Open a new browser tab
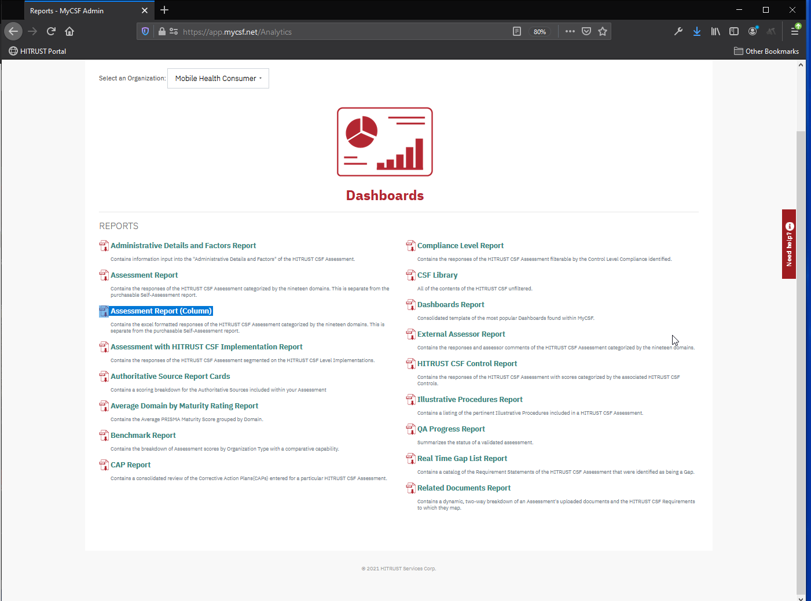The image size is (811, 601). 164,10
